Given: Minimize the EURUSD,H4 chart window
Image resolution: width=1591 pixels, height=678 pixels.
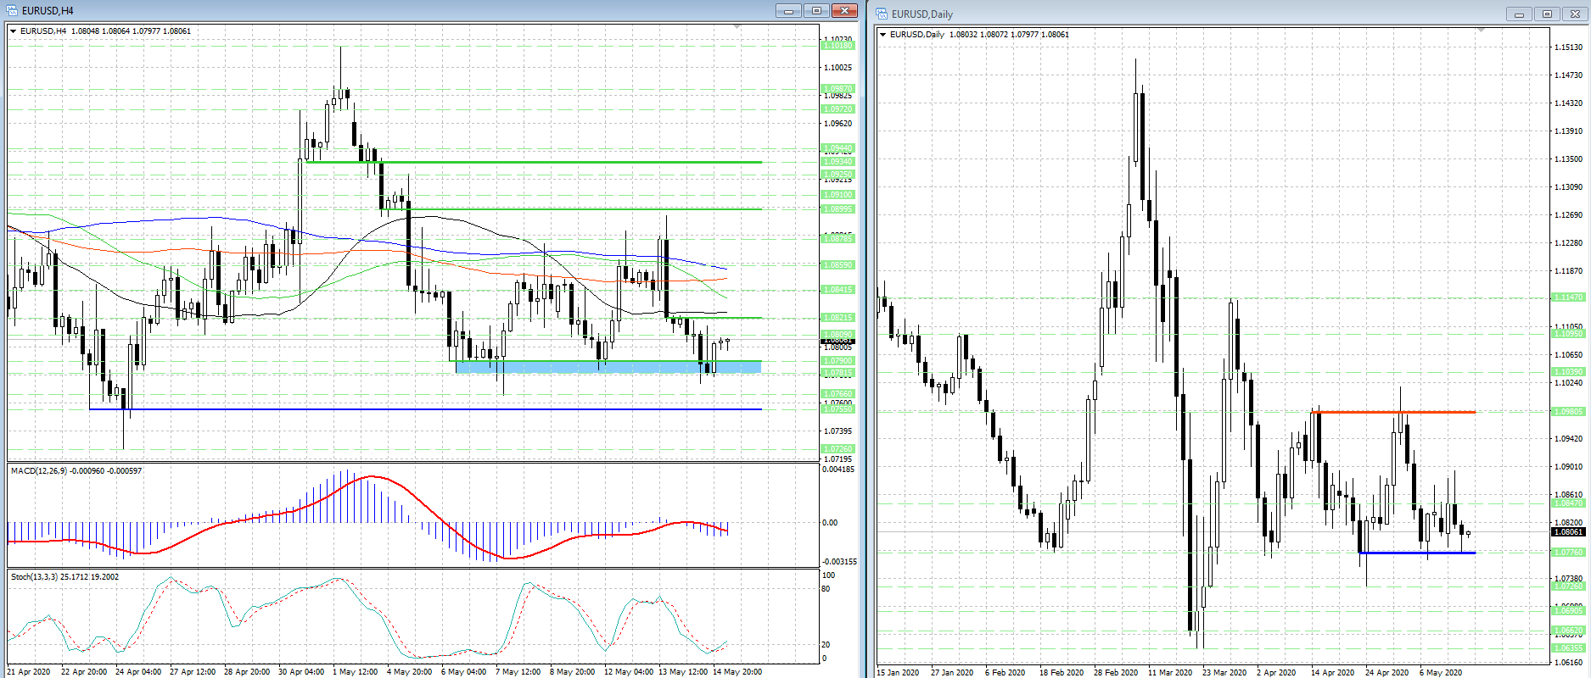Looking at the screenshot, I should pos(788,11).
